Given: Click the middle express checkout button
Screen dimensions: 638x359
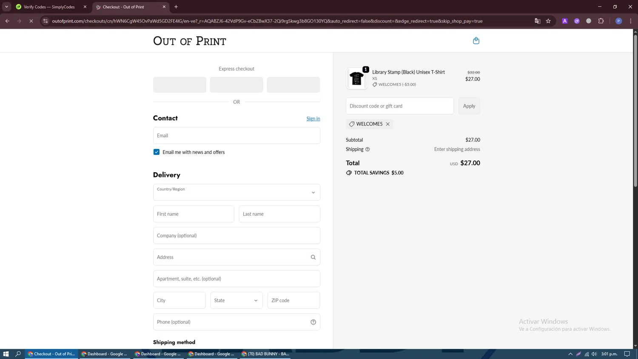Looking at the screenshot, I should [x=236, y=85].
